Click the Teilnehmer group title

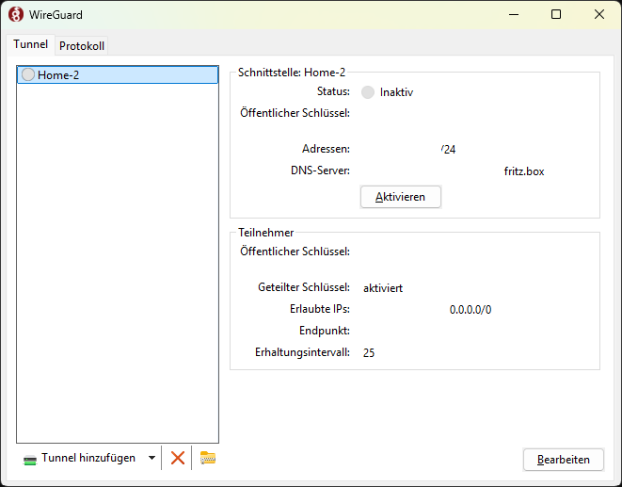coord(265,233)
